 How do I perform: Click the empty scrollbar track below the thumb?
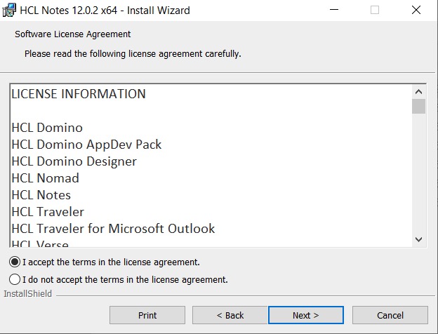click(419, 175)
